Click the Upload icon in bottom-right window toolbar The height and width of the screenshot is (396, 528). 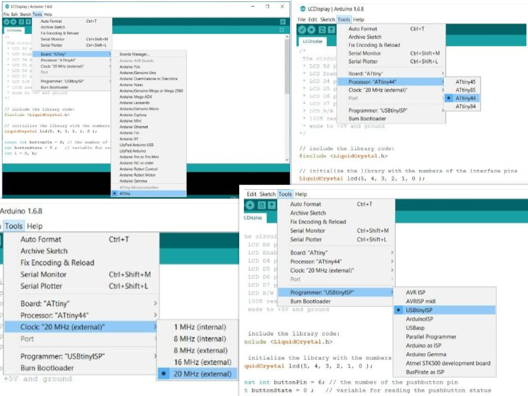(250, 205)
